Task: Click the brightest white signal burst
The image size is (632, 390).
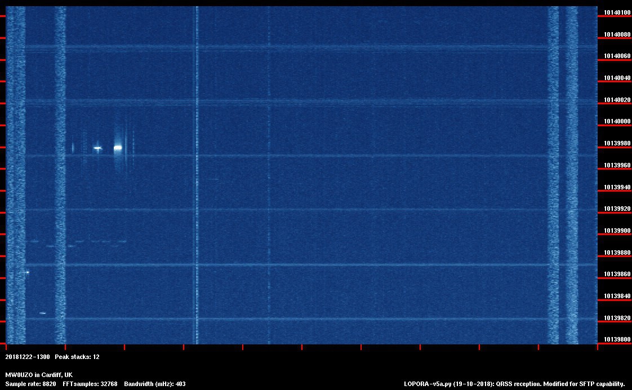Action: [118, 148]
